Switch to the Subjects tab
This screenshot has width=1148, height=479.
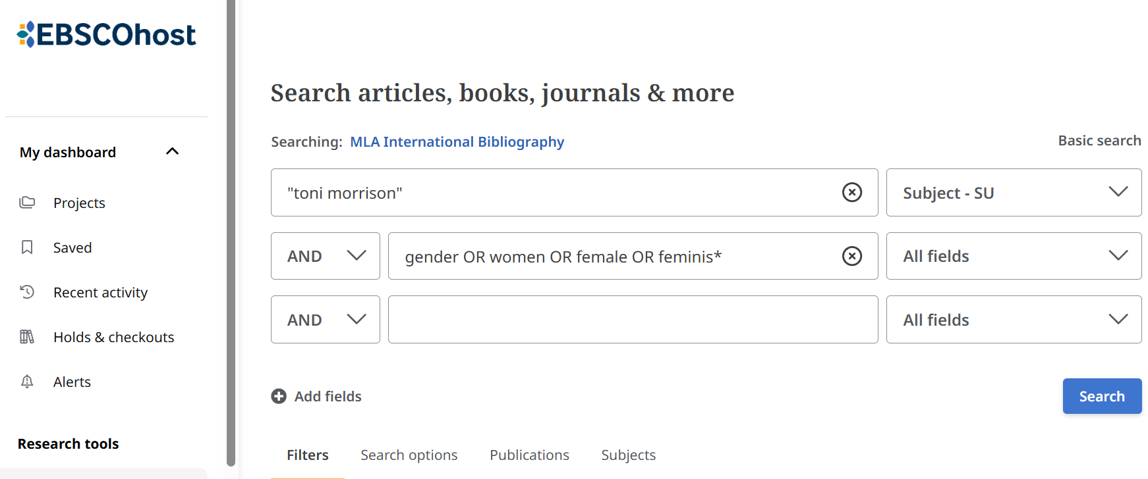pos(629,455)
